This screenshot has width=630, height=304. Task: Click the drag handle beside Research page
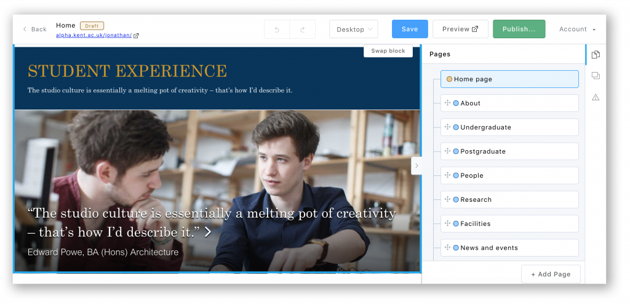(447, 199)
